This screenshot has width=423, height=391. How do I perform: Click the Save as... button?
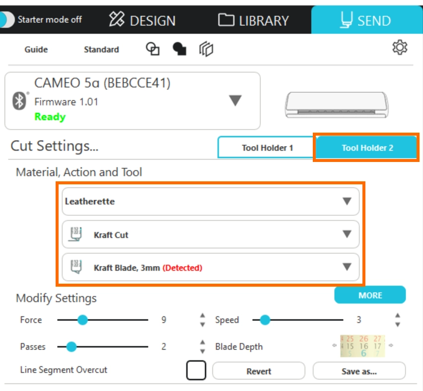tap(359, 371)
